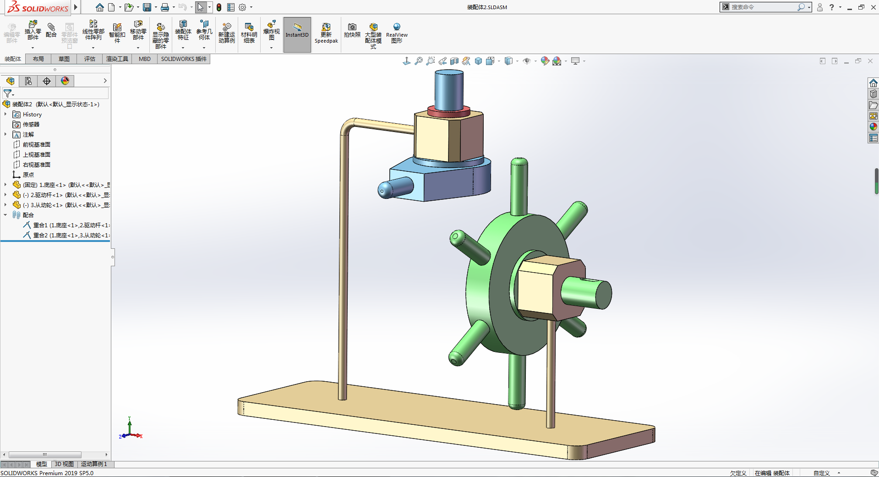Activate the Section View tool
The height and width of the screenshot is (477, 879).
pyautogui.click(x=454, y=61)
